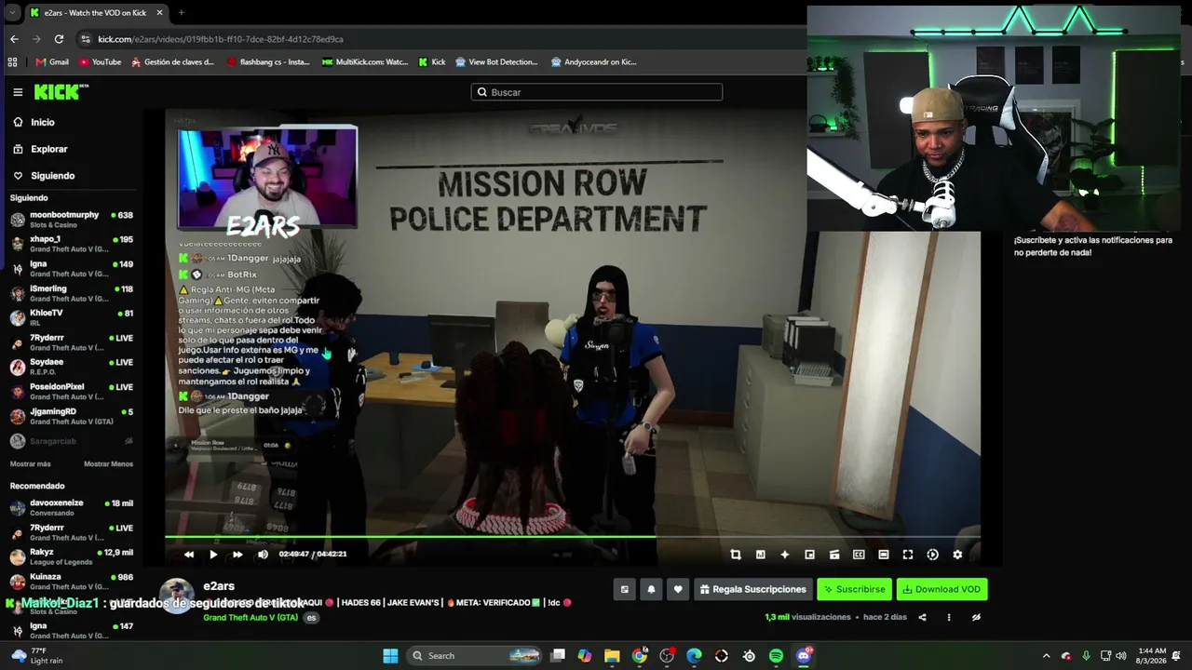The image size is (1192, 670).
Task: Go to Inicio in Kick sidebar
Action: pyautogui.click(x=34, y=122)
